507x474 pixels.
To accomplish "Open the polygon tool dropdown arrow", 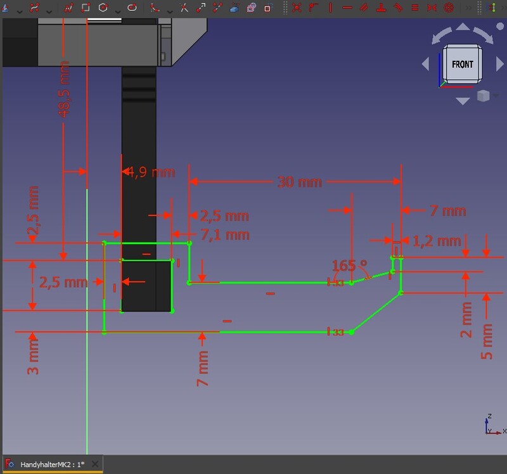I will click(117, 9).
